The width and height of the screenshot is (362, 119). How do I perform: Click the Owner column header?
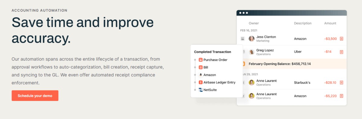pyautogui.click(x=254, y=23)
